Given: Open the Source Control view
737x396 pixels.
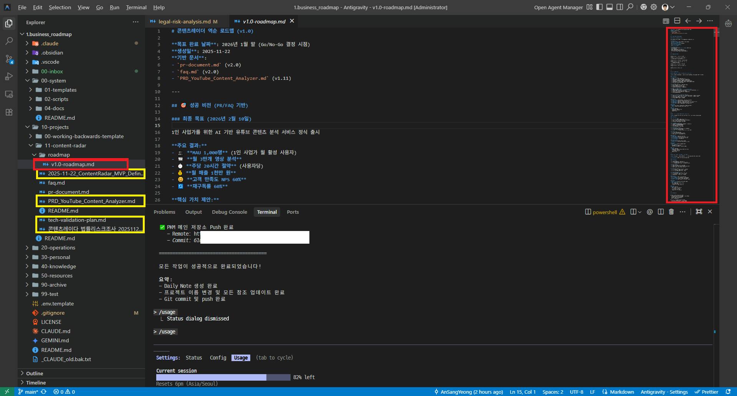Looking at the screenshot, I should click(9, 59).
